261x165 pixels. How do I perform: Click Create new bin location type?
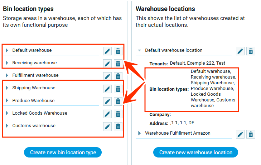pos(63,152)
